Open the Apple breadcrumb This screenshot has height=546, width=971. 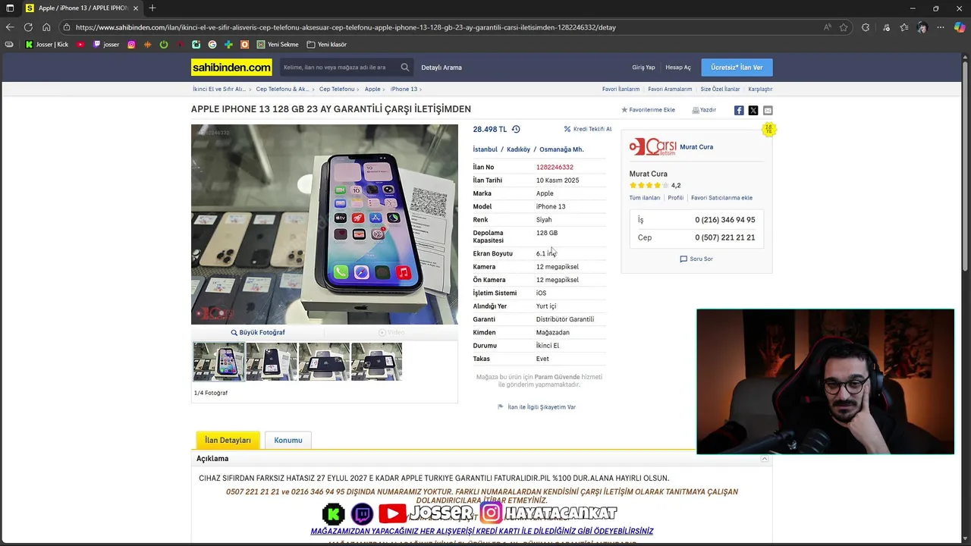tap(372, 89)
